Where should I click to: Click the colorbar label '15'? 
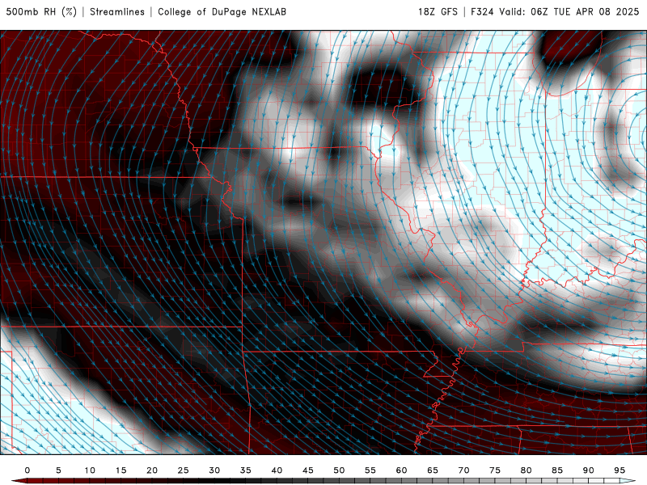point(121,470)
